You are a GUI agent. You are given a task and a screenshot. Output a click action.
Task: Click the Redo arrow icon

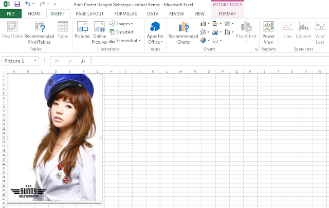tap(42, 4)
